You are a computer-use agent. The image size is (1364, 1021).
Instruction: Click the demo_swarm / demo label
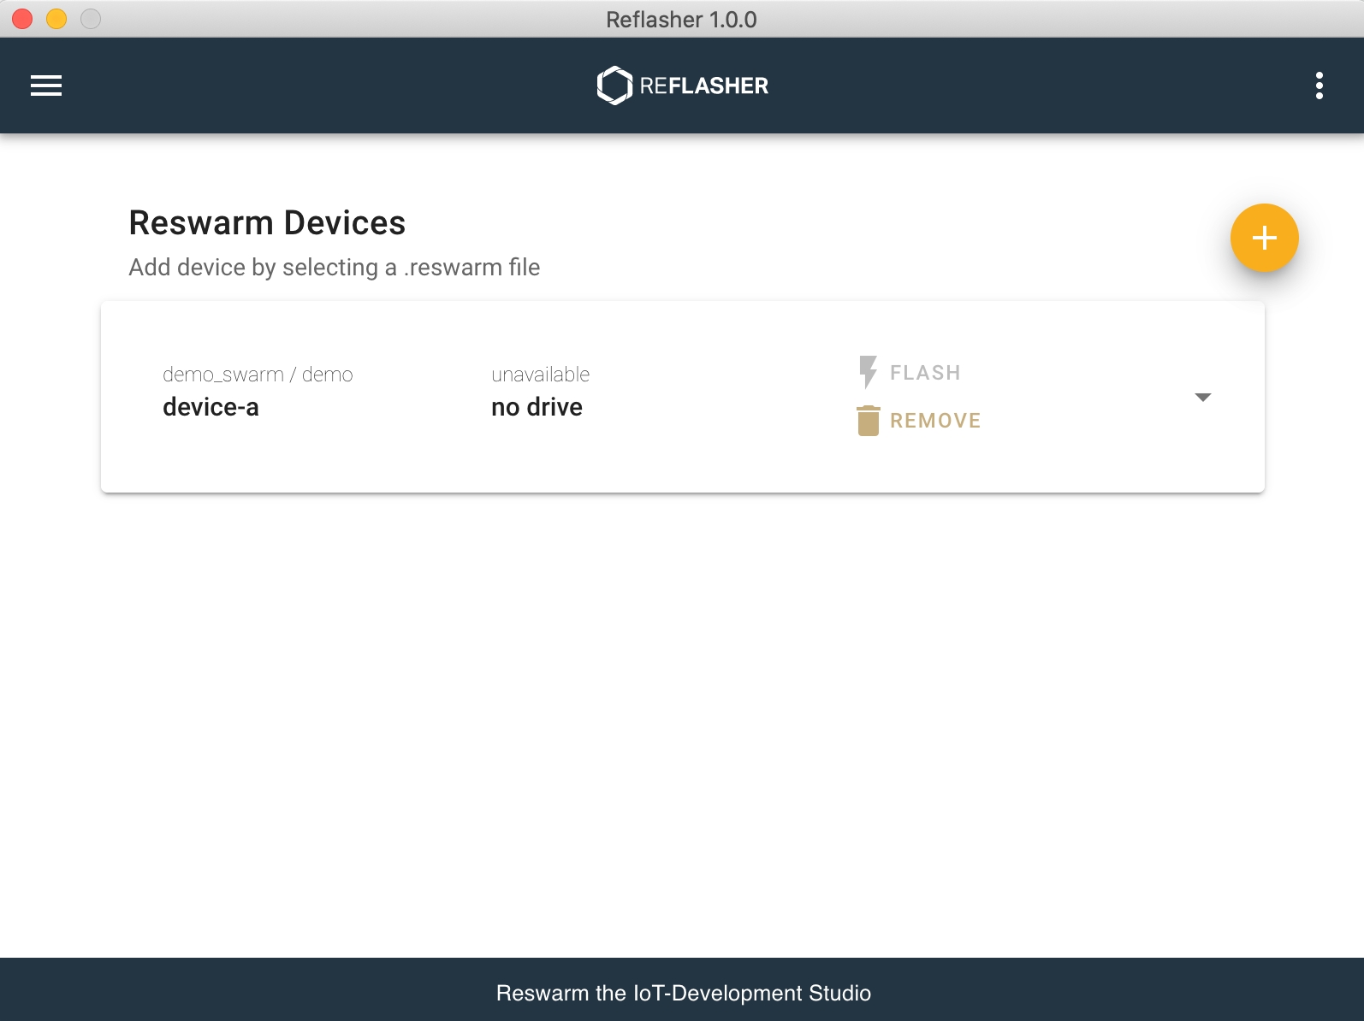click(x=258, y=375)
